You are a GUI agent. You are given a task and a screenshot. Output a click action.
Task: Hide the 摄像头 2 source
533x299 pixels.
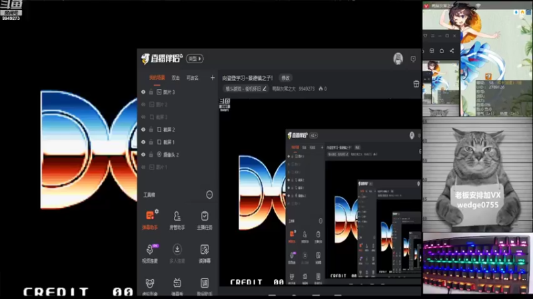click(143, 155)
